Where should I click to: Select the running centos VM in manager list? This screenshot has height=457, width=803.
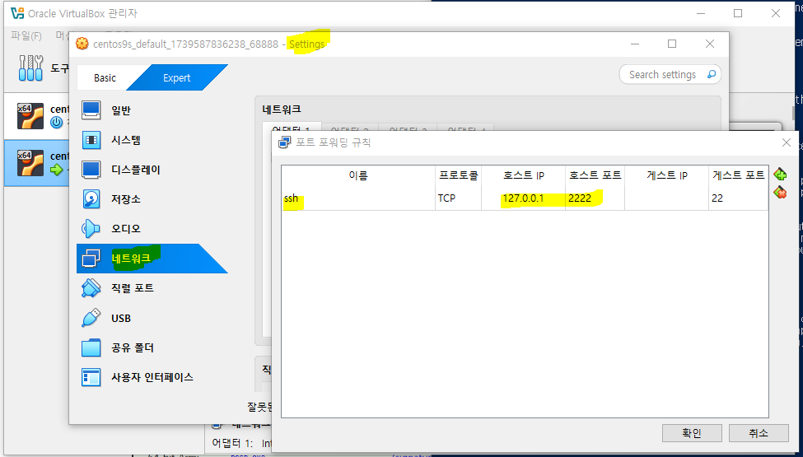tap(37, 163)
